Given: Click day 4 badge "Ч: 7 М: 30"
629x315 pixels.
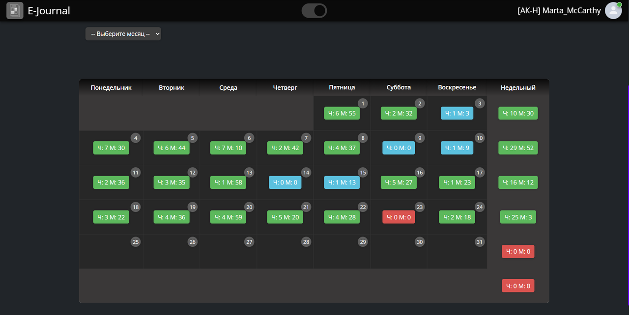Looking at the screenshot, I should 111,148.
